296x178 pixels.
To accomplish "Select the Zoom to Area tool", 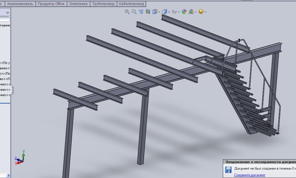I will [134, 12].
